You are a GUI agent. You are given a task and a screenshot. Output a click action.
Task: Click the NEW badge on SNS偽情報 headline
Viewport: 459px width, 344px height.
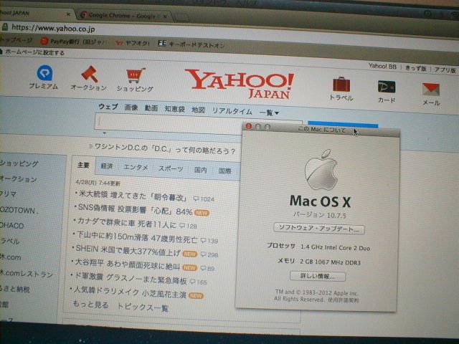(202, 213)
